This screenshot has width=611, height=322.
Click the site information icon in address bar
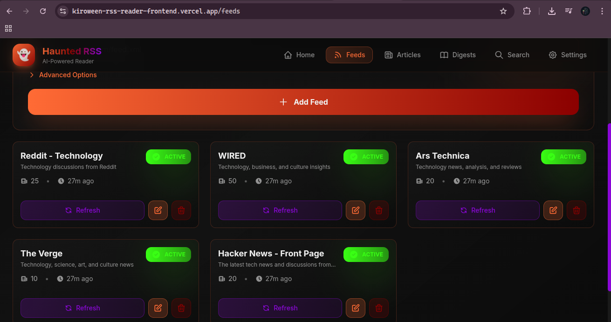[63, 11]
